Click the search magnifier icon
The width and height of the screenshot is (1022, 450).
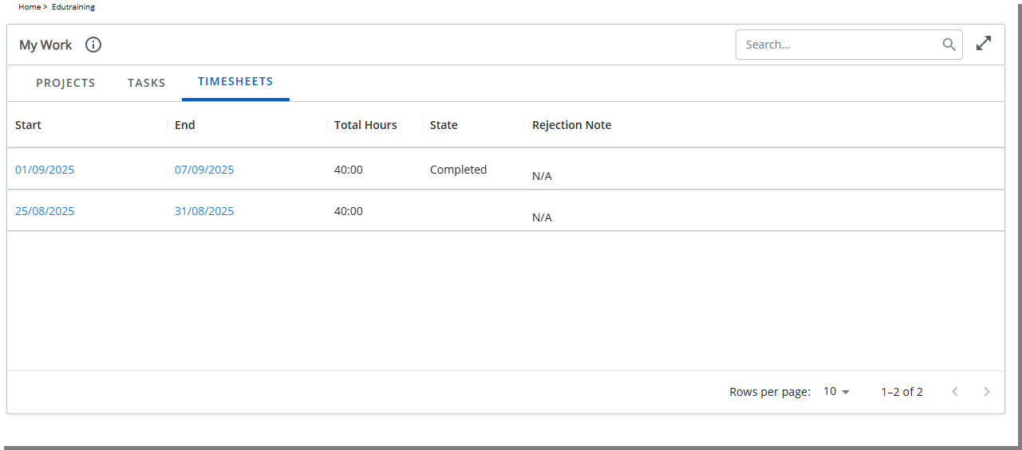pyautogui.click(x=949, y=45)
